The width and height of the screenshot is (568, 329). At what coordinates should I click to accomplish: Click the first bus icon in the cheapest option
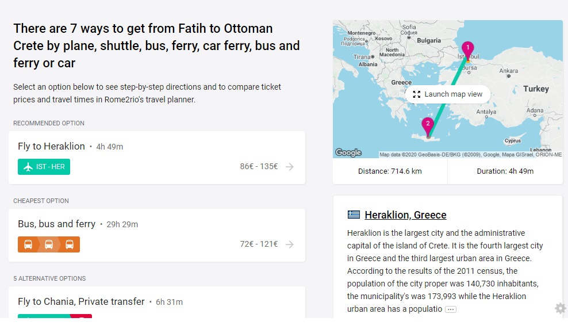(x=28, y=244)
